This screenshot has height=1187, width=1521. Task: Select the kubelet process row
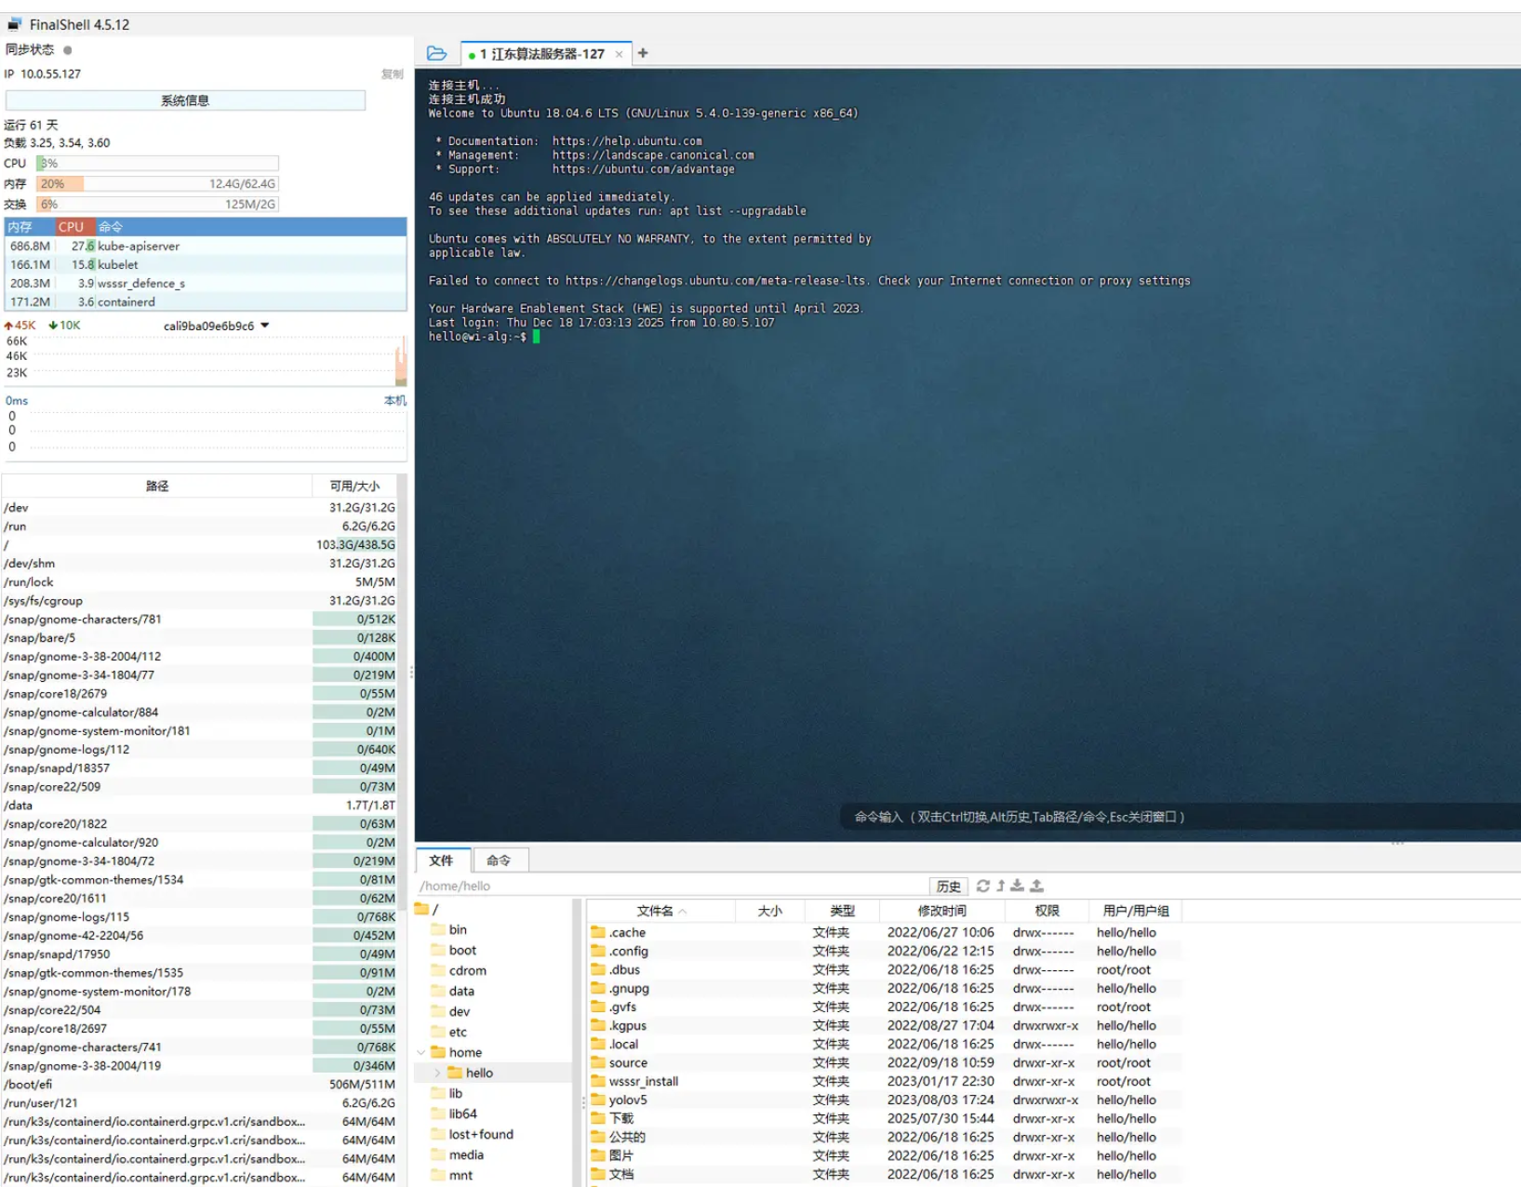click(206, 265)
